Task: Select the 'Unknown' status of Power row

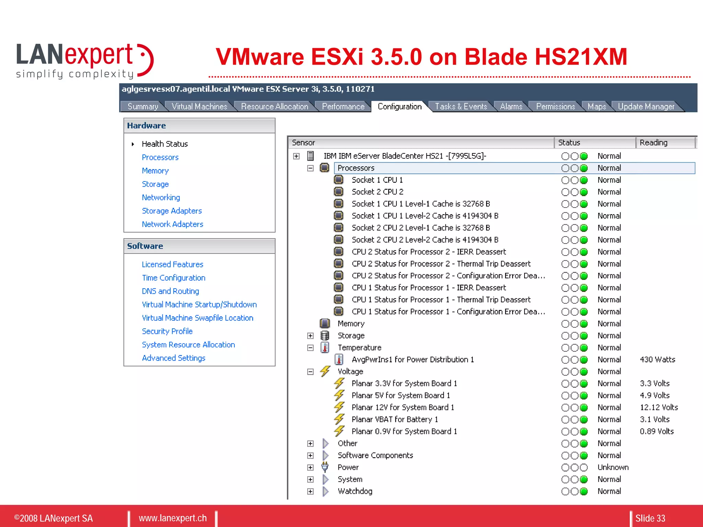Action: pos(613,467)
